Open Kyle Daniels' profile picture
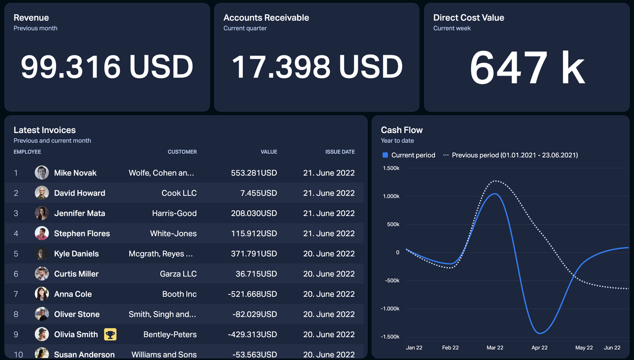 click(42, 253)
